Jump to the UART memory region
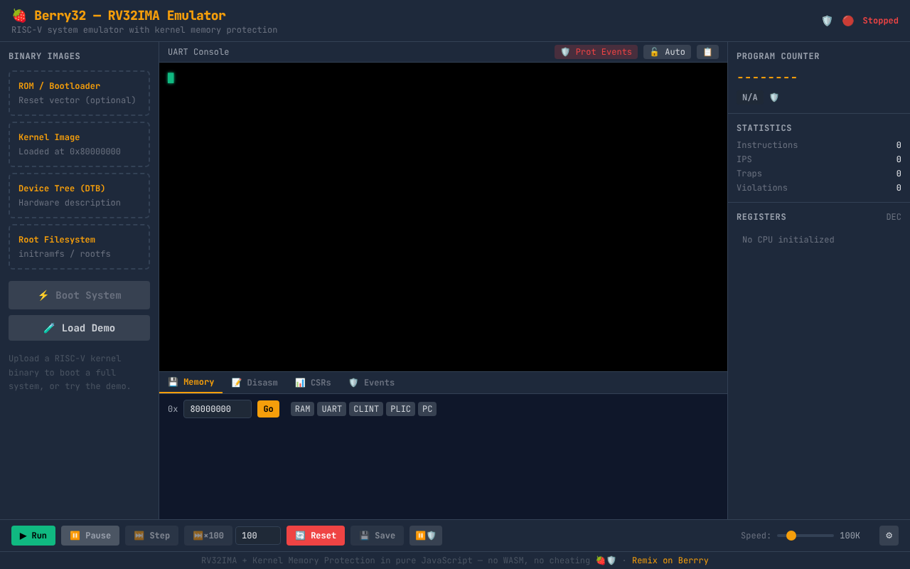 click(x=331, y=409)
